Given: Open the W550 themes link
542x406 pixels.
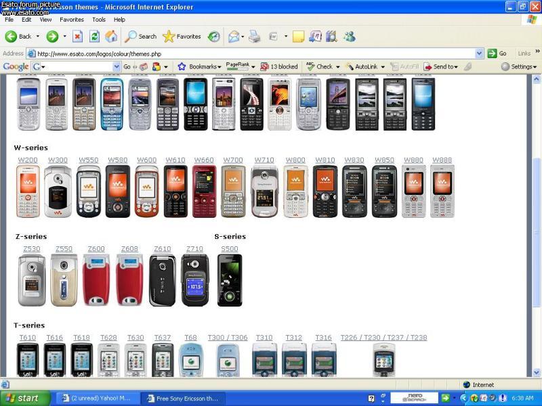Looking at the screenshot, I should pos(89,160).
